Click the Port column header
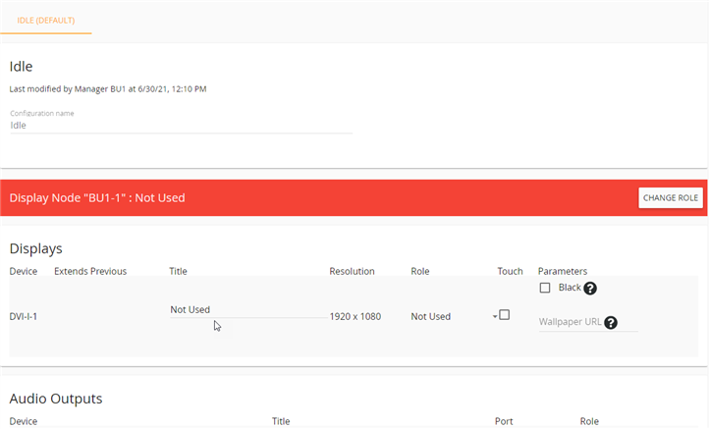709x429 pixels. point(504,421)
